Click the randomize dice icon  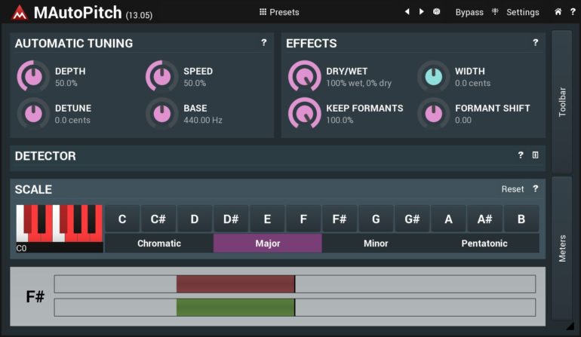[x=436, y=12]
